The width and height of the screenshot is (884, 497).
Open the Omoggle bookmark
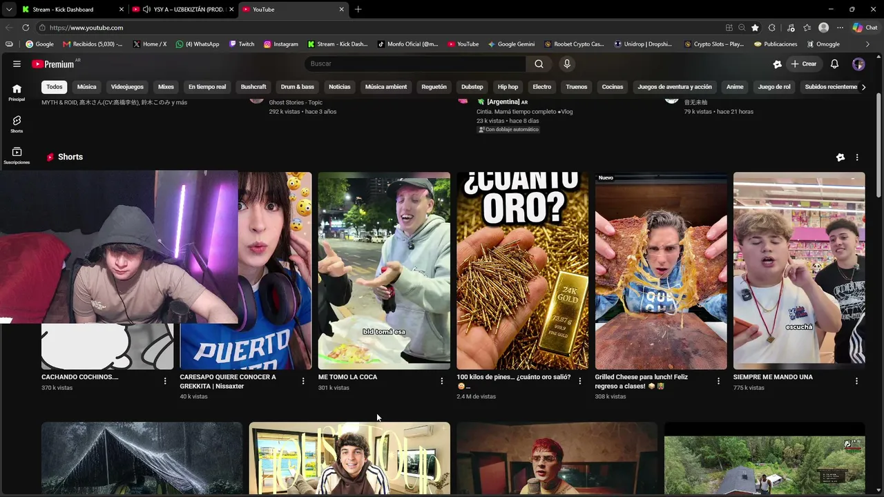(823, 44)
